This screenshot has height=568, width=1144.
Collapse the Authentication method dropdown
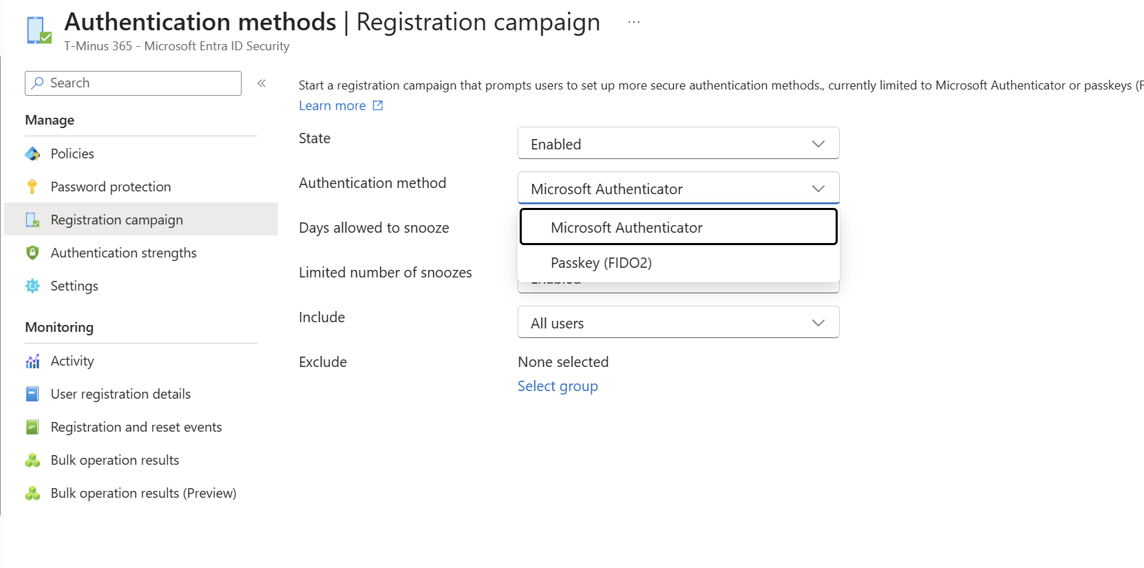point(678,188)
